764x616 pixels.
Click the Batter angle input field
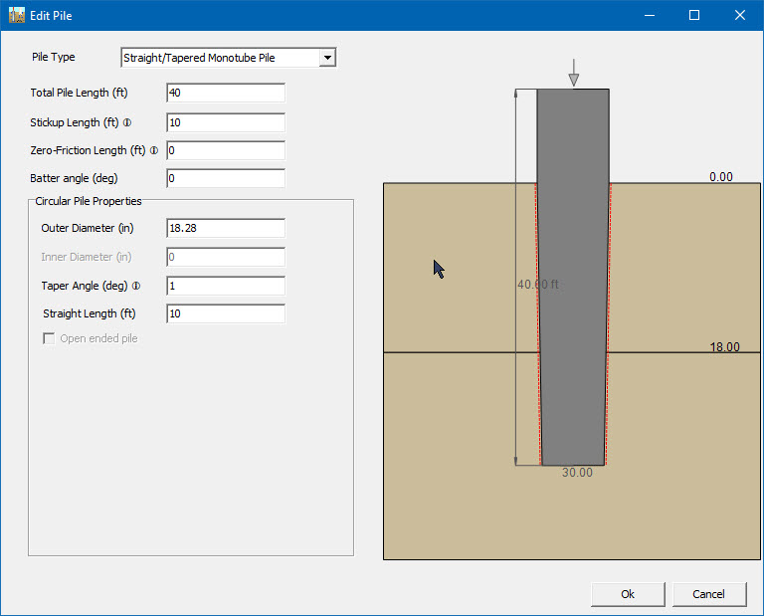click(226, 178)
